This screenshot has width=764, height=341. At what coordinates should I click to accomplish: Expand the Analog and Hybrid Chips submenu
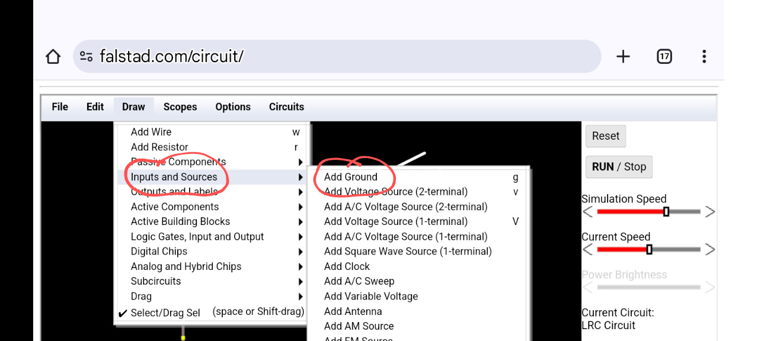point(212,266)
